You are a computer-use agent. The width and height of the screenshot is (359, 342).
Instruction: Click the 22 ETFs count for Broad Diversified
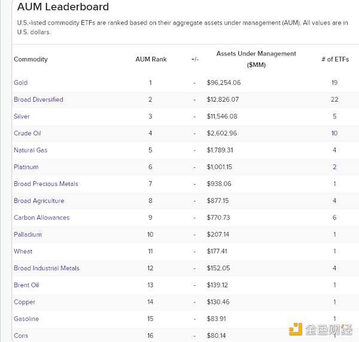(x=334, y=99)
